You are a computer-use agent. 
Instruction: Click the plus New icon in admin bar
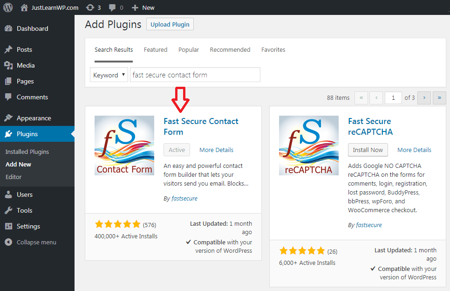(x=135, y=8)
